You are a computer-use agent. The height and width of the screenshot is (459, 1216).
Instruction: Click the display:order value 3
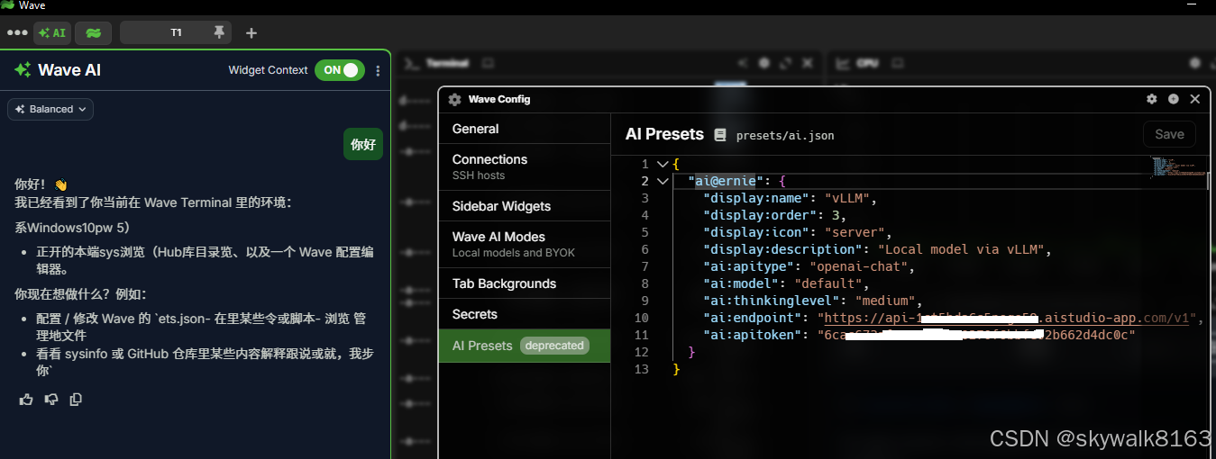(836, 215)
